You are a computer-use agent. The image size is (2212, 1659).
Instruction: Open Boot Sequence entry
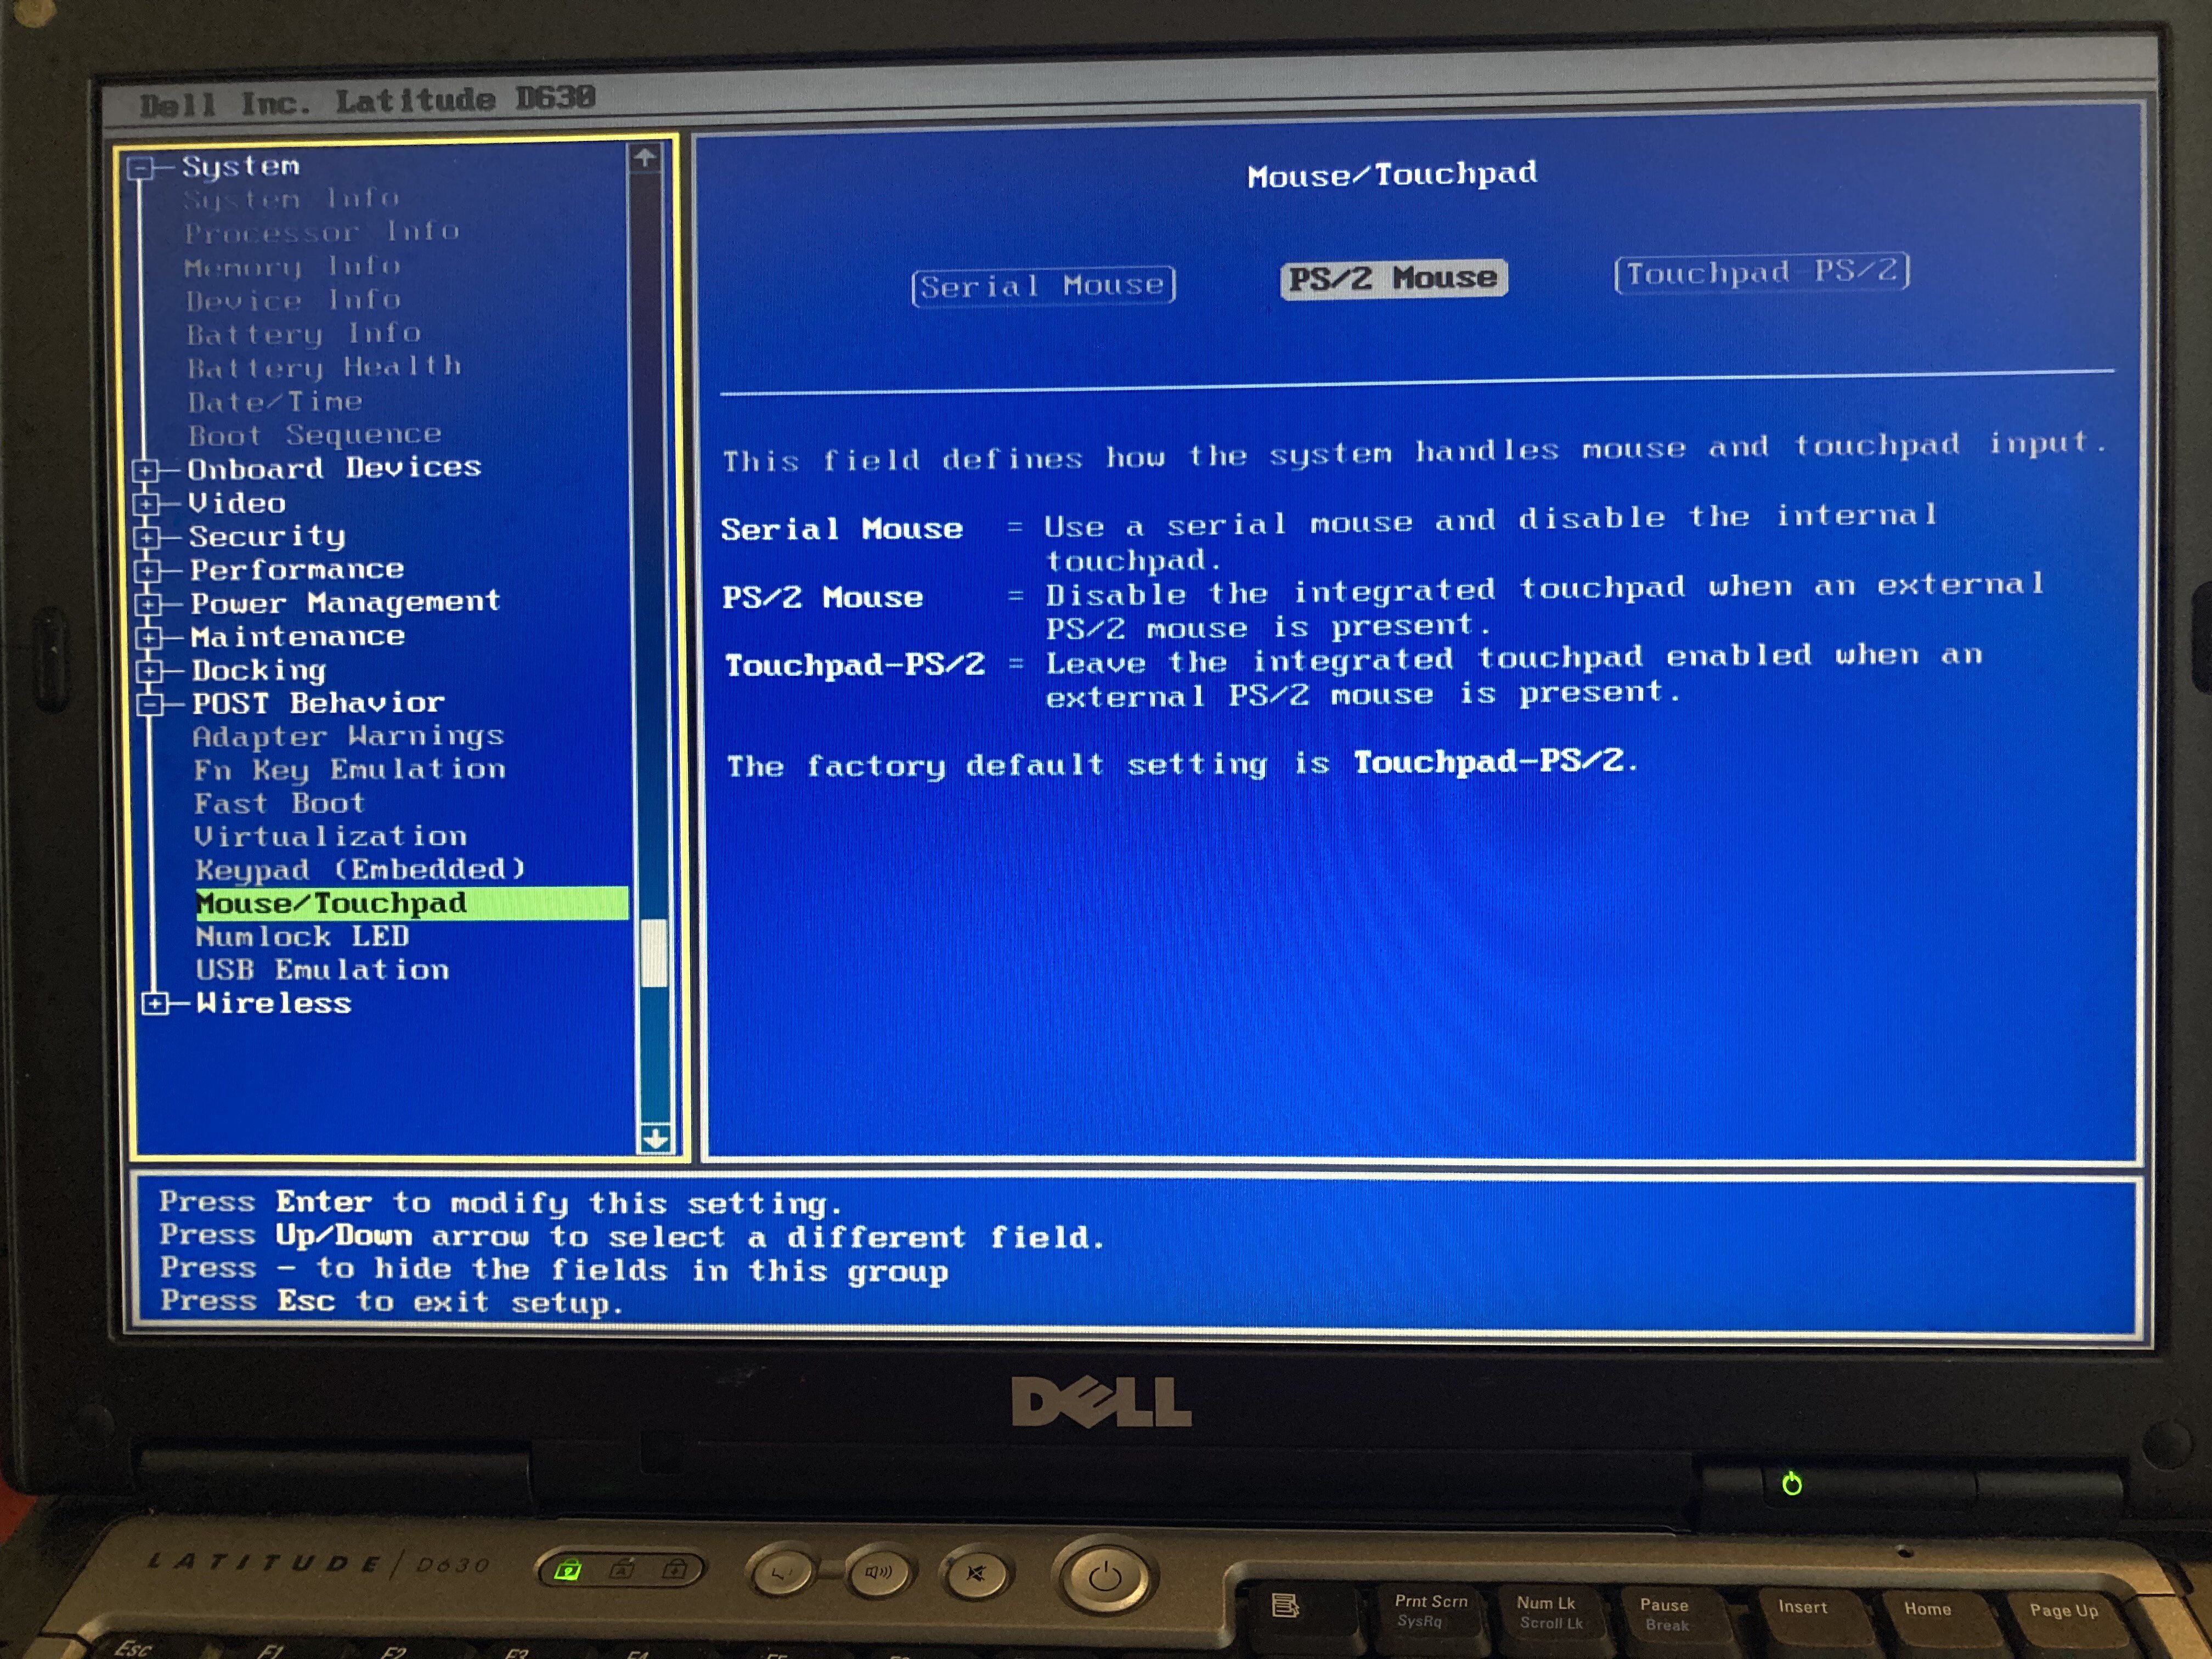(315, 435)
